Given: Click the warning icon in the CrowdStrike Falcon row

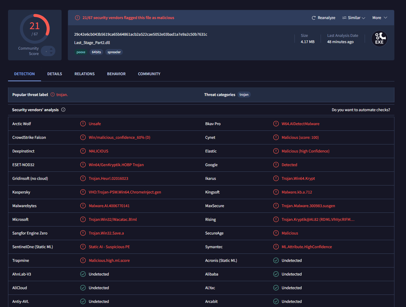Looking at the screenshot, I should point(83,137).
